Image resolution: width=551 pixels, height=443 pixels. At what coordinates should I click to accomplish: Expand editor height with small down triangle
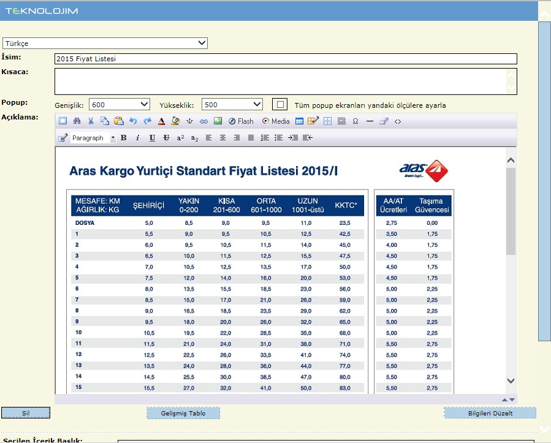point(512,399)
